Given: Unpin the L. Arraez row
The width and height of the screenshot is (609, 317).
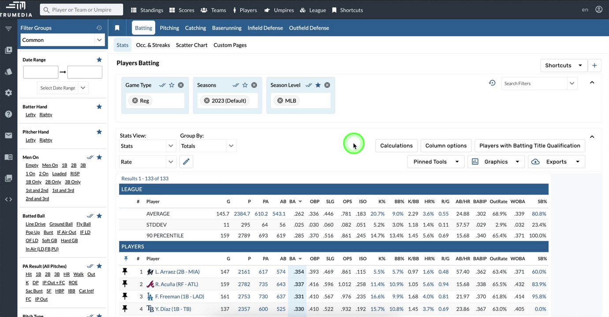Looking at the screenshot, I should pos(125,272).
